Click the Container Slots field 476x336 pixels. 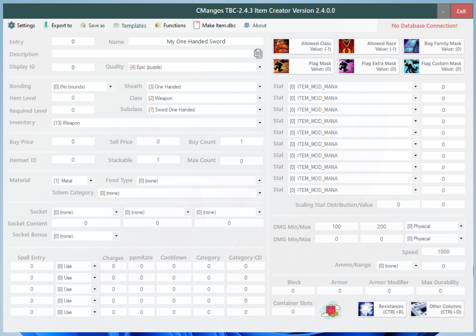[293, 311]
